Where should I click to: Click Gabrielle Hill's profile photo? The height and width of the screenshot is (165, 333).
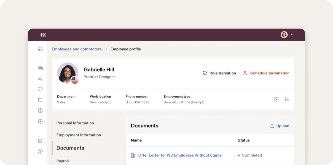(68, 73)
